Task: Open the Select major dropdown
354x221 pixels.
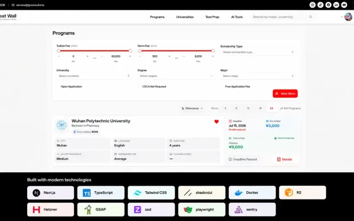Action: click(x=258, y=76)
